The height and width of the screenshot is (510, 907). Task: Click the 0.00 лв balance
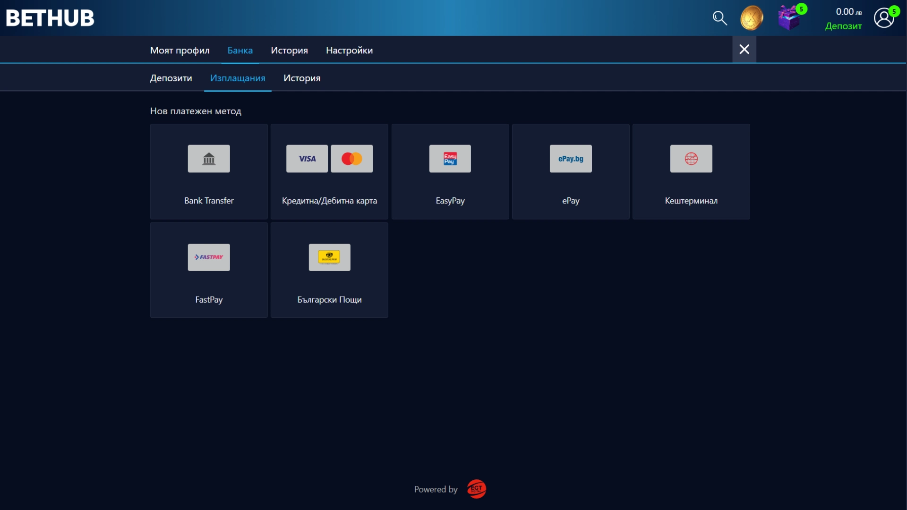849,12
